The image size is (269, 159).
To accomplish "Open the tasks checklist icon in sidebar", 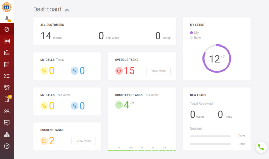I will (7, 76).
